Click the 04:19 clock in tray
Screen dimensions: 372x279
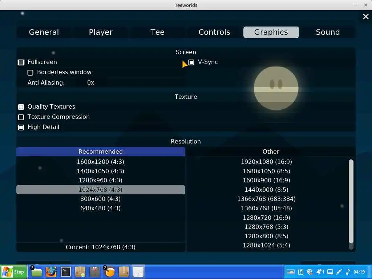[x=359, y=272]
